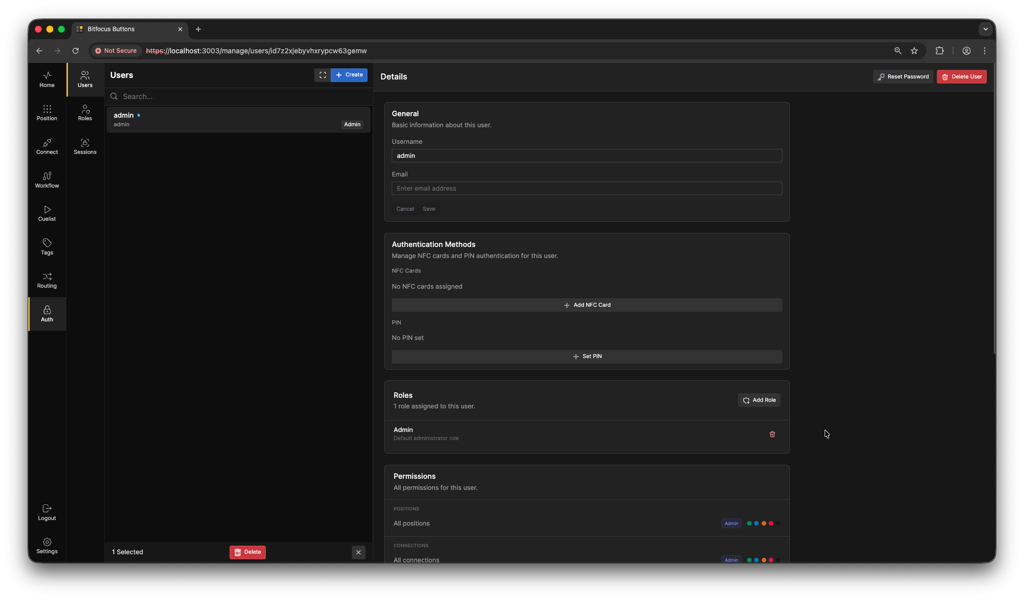Click into the Username field

point(587,156)
